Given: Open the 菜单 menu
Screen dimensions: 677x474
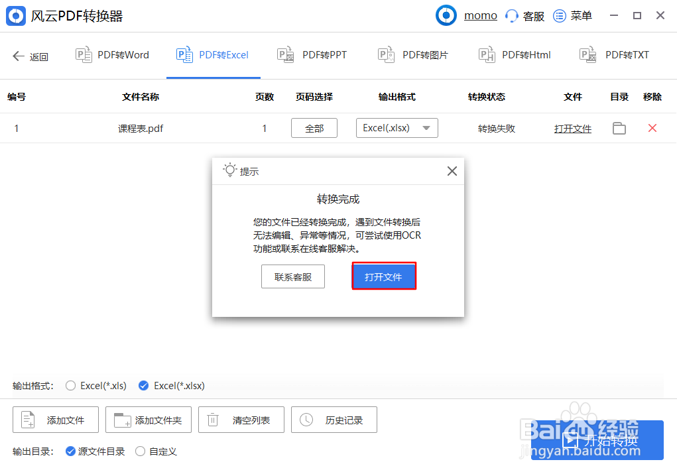Looking at the screenshot, I should click(x=572, y=16).
